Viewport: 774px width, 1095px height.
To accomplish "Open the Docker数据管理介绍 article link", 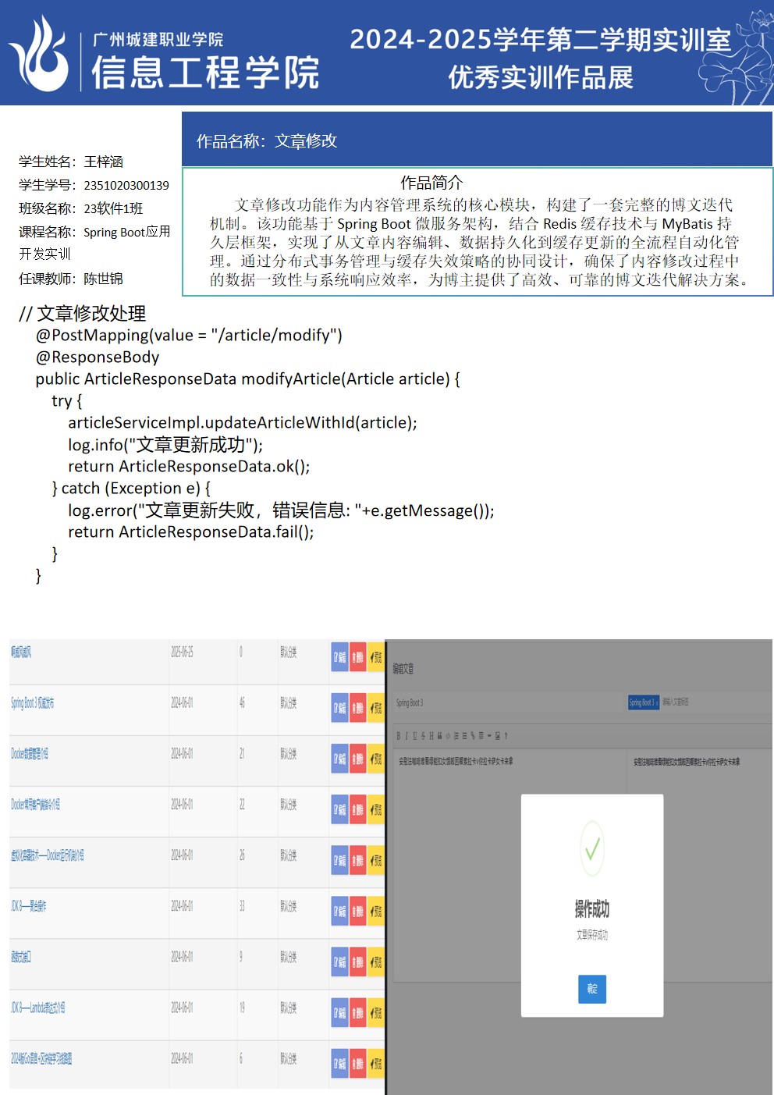I will [30, 754].
